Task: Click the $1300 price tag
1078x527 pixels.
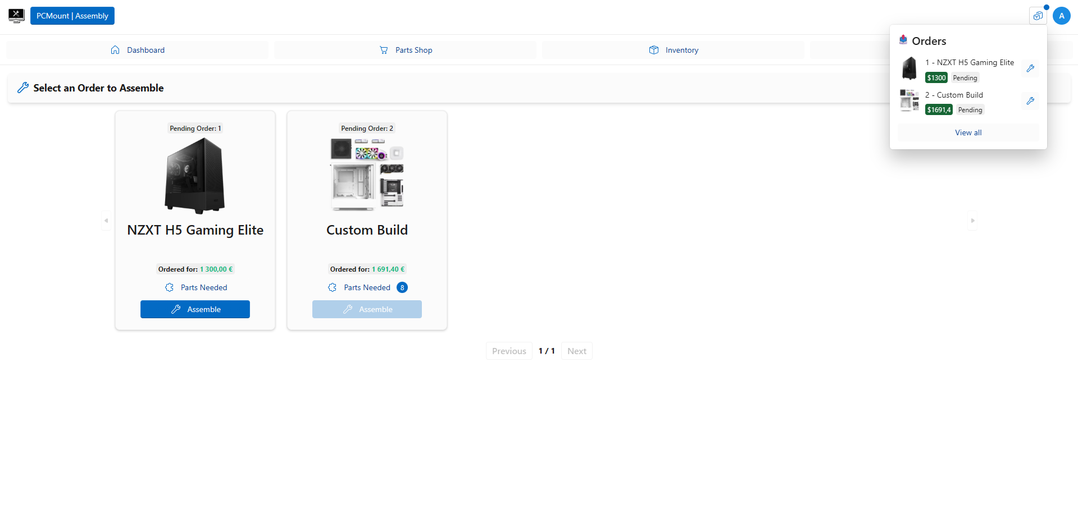Action: click(936, 78)
